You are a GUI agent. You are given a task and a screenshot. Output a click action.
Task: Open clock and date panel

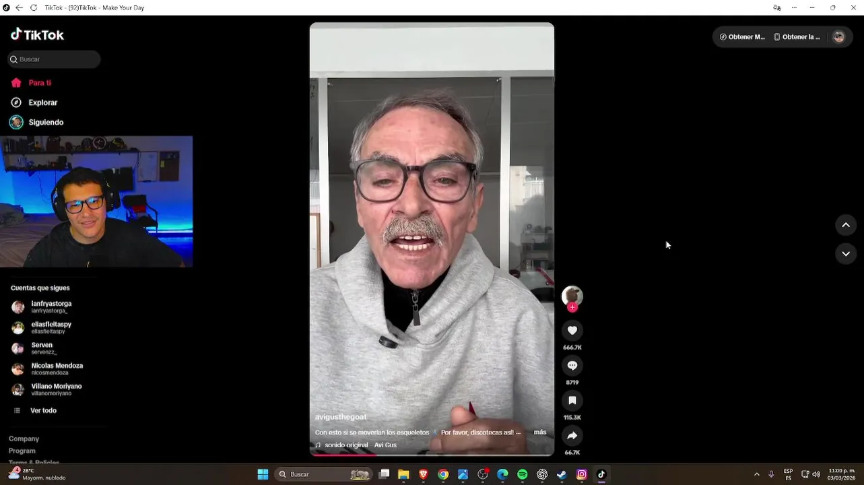click(842, 474)
